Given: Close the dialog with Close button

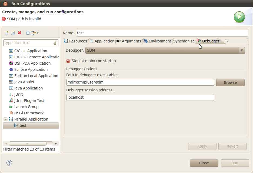Looking at the screenshot, I should pos(204,163).
